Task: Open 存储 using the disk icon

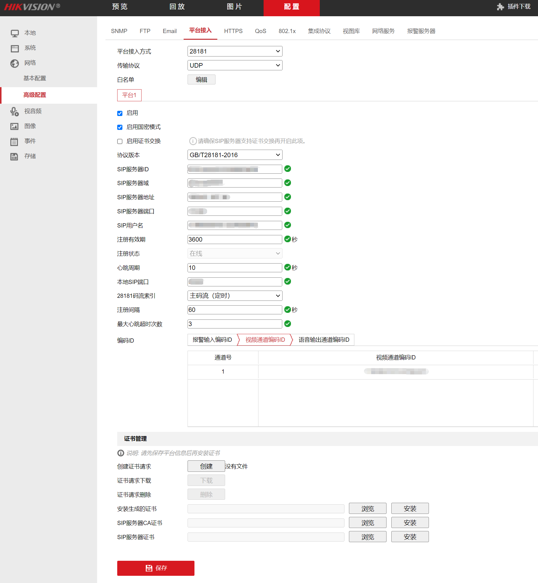Action: pyautogui.click(x=14, y=157)
